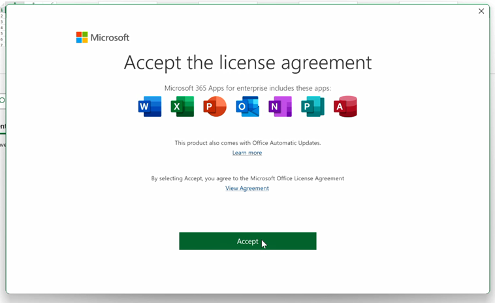The height and width of the screenshot is (303, 495).
Task: Click the OneNote app icon
Action: click(280, 106)
